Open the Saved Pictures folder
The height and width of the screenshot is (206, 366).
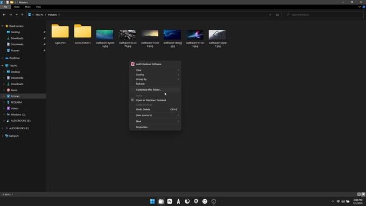click(x=82, y=34)
